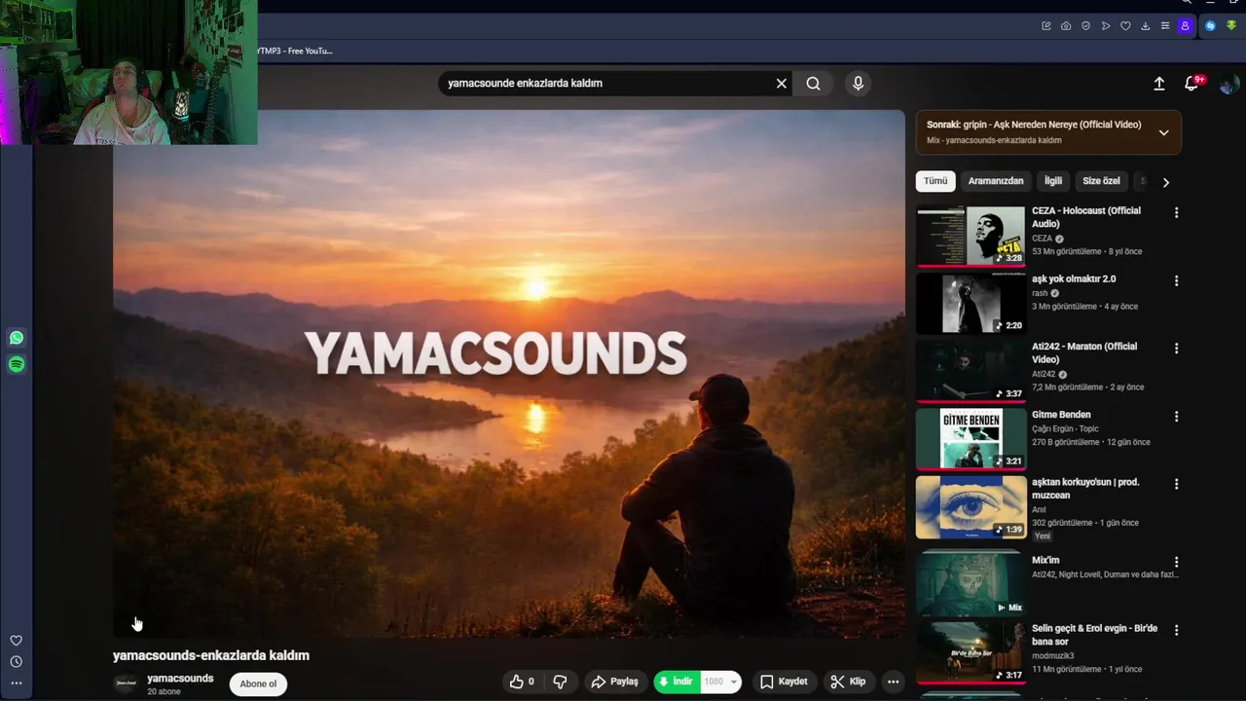Select the Tümü filter chip

[935, 181]
